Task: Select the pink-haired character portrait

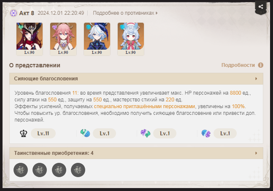Action: pos(63,39)
